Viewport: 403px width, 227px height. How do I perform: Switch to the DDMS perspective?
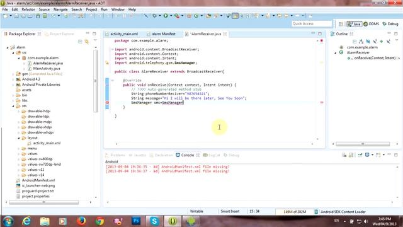(371, 24)
